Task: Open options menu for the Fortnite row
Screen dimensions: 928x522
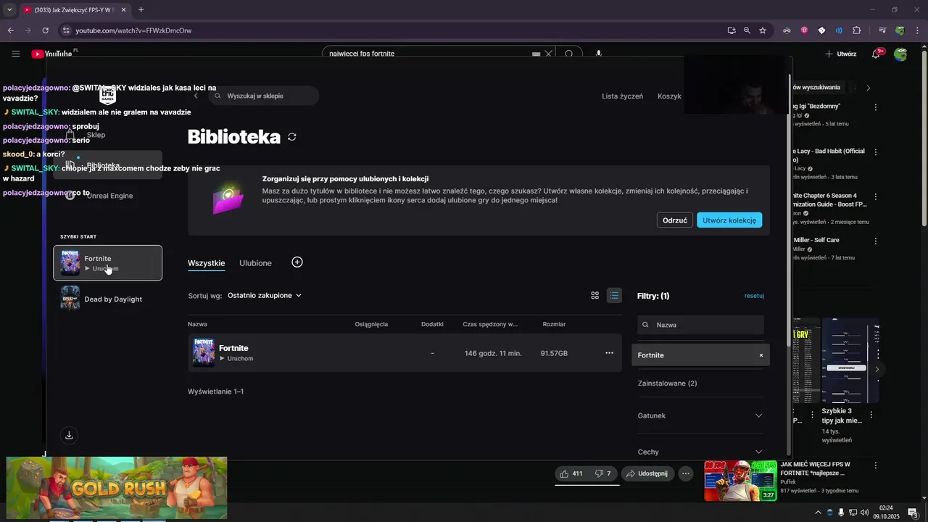Action: coord(610,353)
